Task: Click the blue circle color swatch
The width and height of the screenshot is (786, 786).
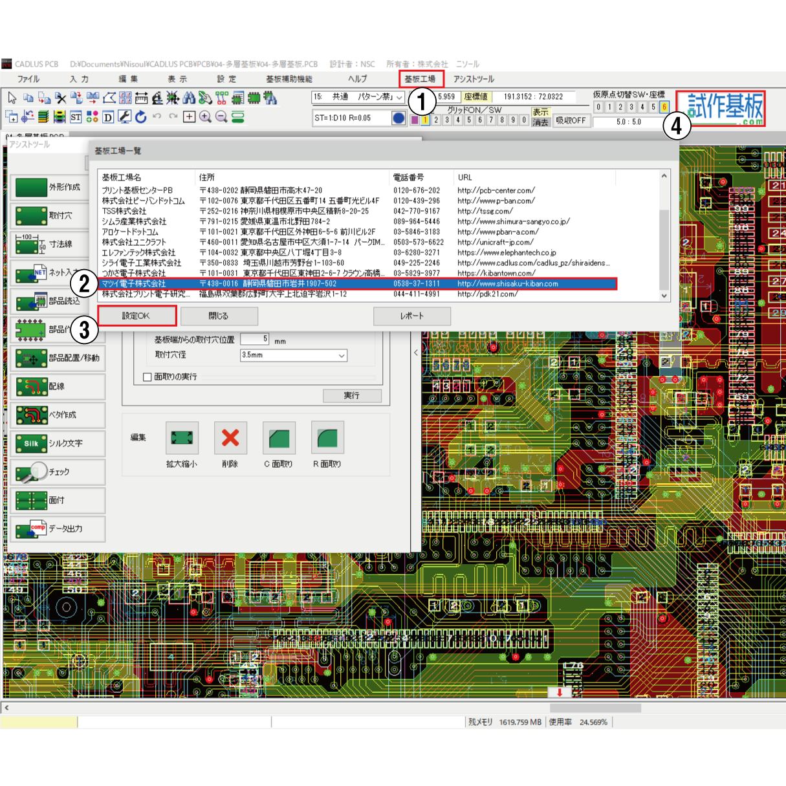Action: point(398,118)
